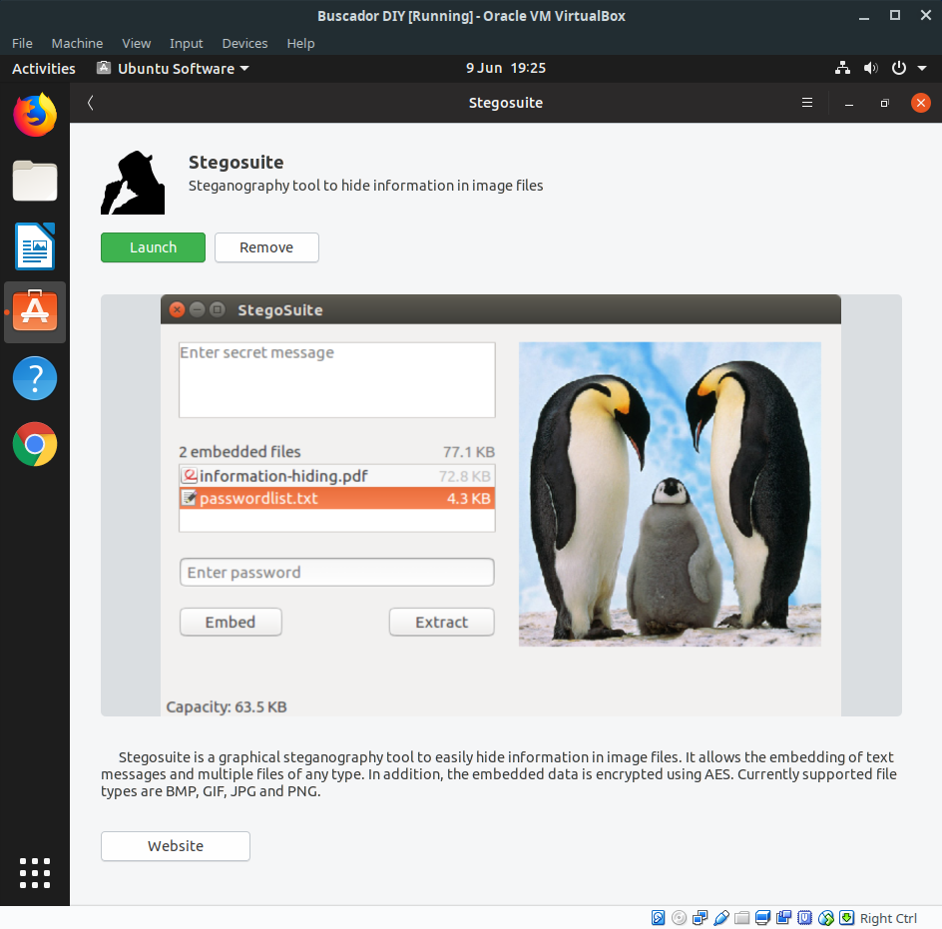Open the VirtualBox Machine menu
The width and height of the screenshot is (942, 929).
77,43
